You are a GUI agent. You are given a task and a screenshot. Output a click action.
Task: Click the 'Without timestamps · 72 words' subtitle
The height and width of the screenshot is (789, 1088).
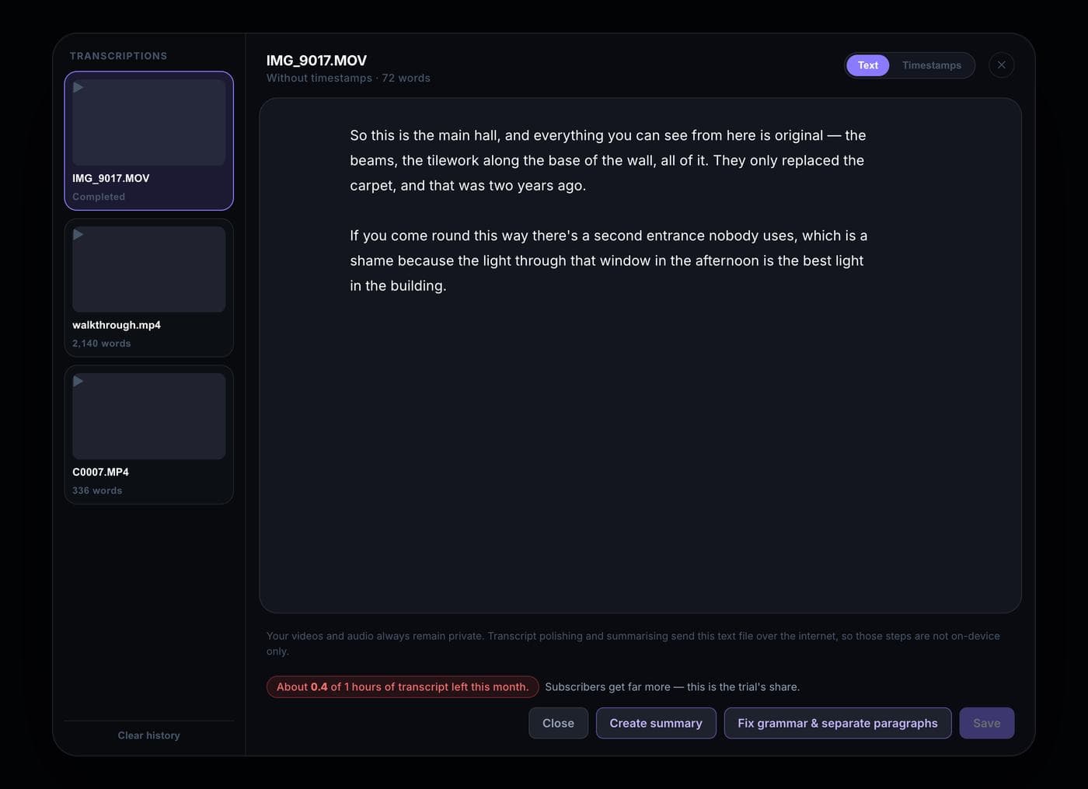348,78
